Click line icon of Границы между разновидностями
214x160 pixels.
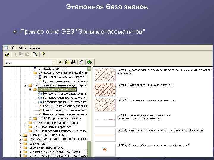click(40, 106)
